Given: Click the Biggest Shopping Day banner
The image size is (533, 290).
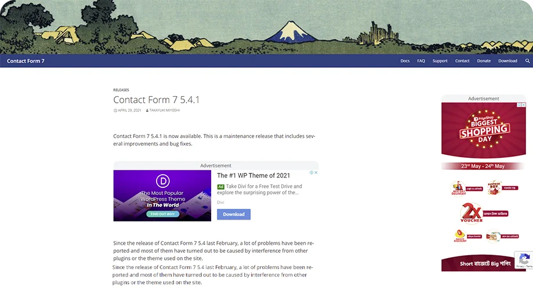Looking at the screenshot, I should click(x=484, y=130).
